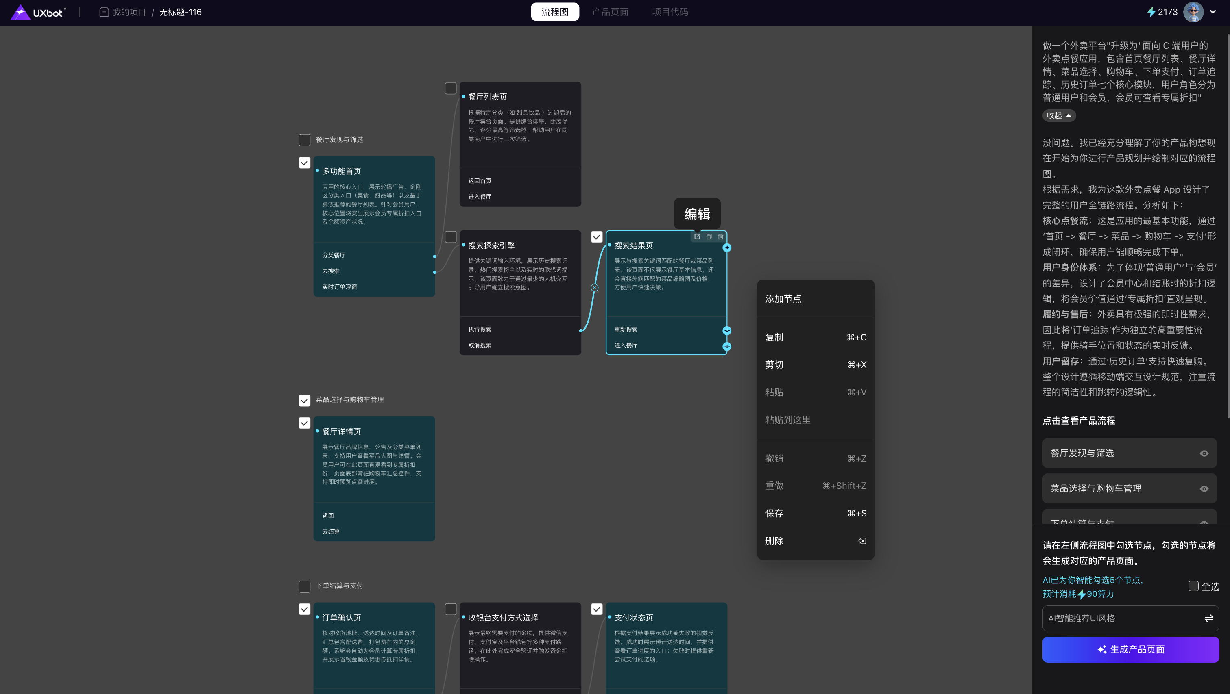The image size is (1230, 694).
Task: Toggle visibility eye for 餐厅发现与筛选 flow
Action: click(1204, 453)
